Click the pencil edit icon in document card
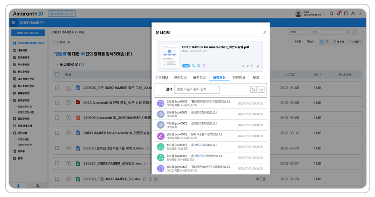Screen dimensions: 375x197 pyautogui.click(x=258, y=66)
